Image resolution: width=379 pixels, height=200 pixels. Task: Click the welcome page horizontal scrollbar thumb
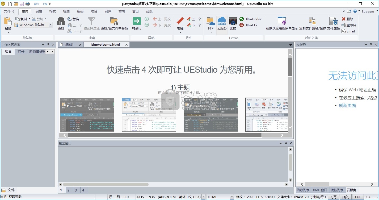point(165,135)
